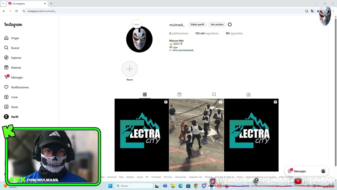View 101 siguientes list
This screenshot has width=337, height=190.
(234, 34)
